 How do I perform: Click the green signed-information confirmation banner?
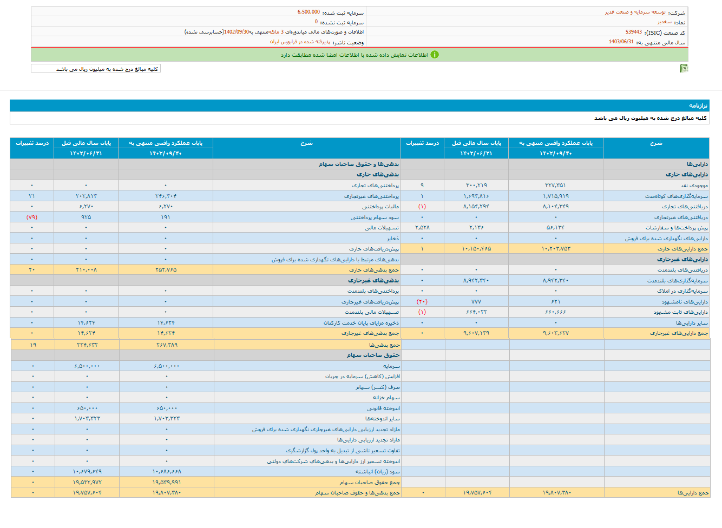359,55
